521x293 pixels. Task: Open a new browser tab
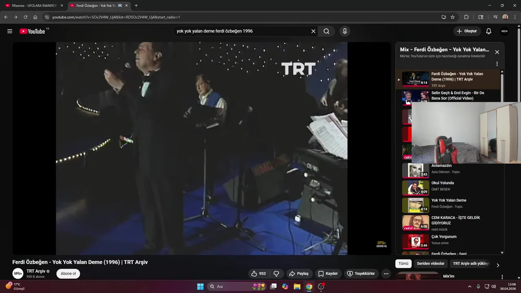pos(136,6)
